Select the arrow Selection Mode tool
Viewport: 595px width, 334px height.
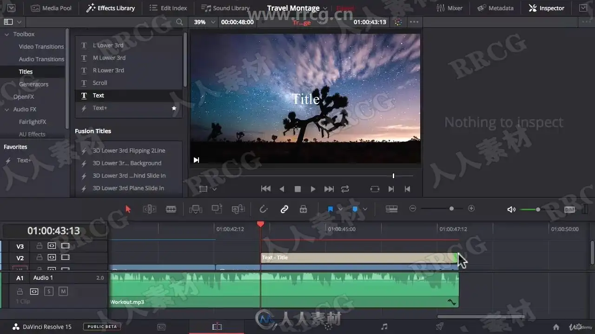(x=128, y=209)
